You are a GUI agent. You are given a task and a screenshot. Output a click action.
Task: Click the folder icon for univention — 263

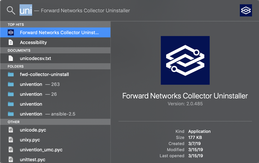11,84
